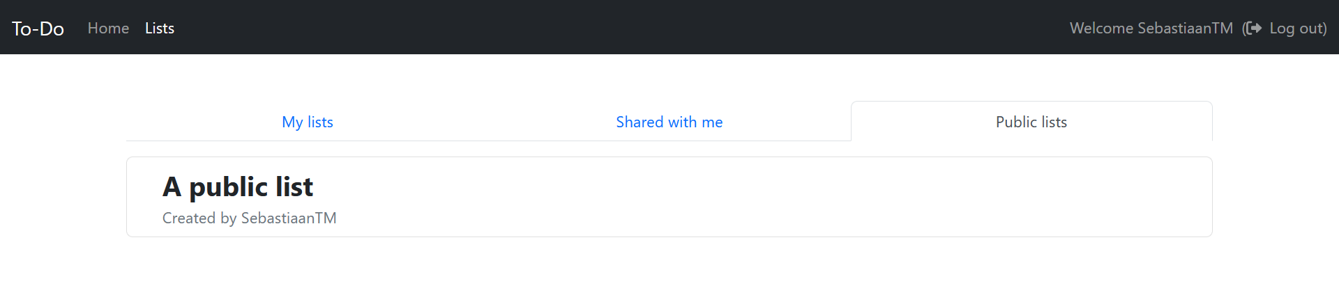Click the SebastiaanTM creator name on the card
The image size is (1339, 288).
point(289,218)
